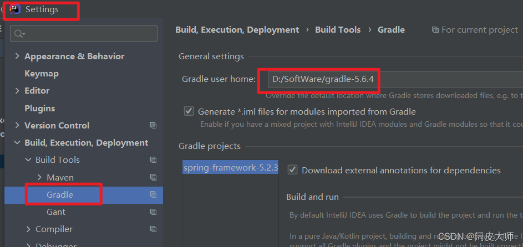Click Gradle projects heading
Screen dimensions: 523x247
210,146
